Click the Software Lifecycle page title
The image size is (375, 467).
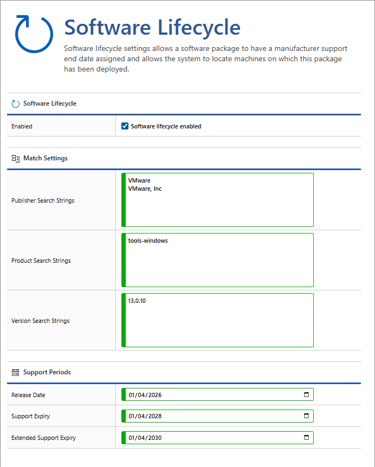coord(152,27)
